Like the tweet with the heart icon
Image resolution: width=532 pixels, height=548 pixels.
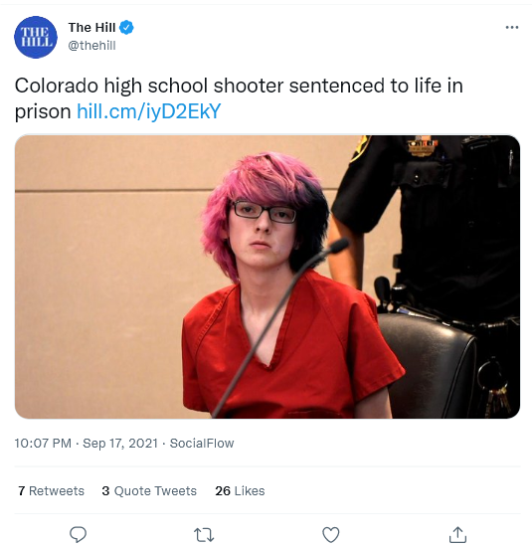click(331, 535)
